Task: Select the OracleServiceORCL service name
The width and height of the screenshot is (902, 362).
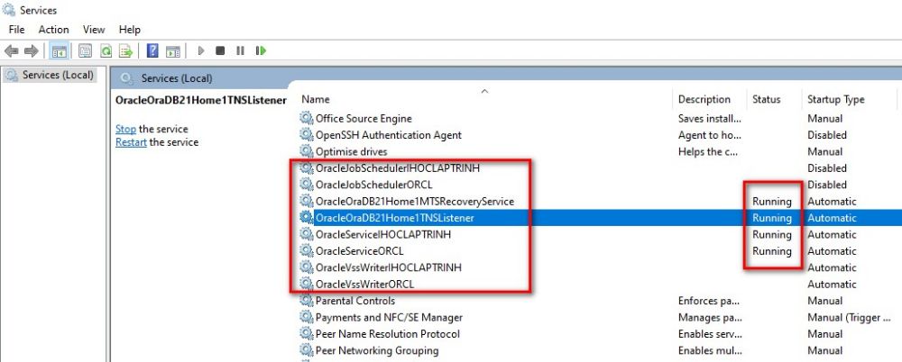Action: 360,251
